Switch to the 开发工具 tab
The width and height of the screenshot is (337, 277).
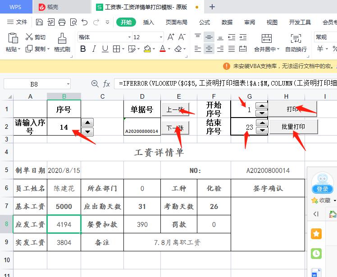300,22
